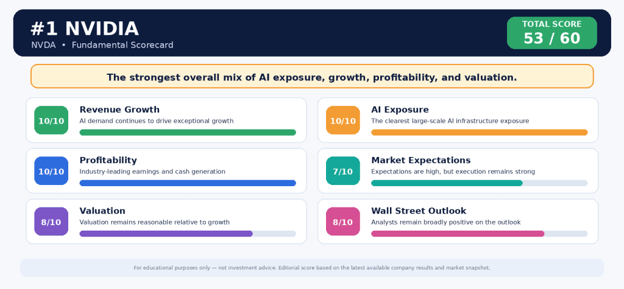The image size is (624, 289).
Task: Click the NVDA Fundamental Scorecard subtitle
Action: click(102, 45)
